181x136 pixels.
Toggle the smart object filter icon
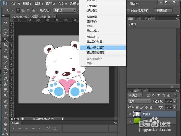[x=169, y=95]
